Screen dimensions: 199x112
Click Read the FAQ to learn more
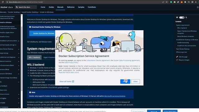[69, 72]
